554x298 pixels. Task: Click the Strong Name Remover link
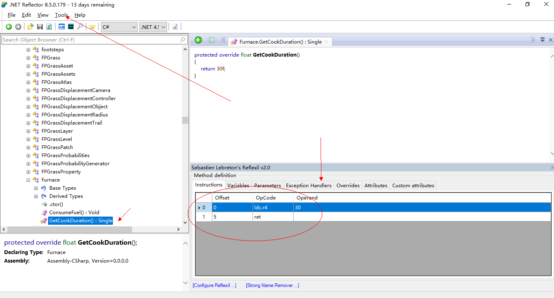[x=272, y=285]
